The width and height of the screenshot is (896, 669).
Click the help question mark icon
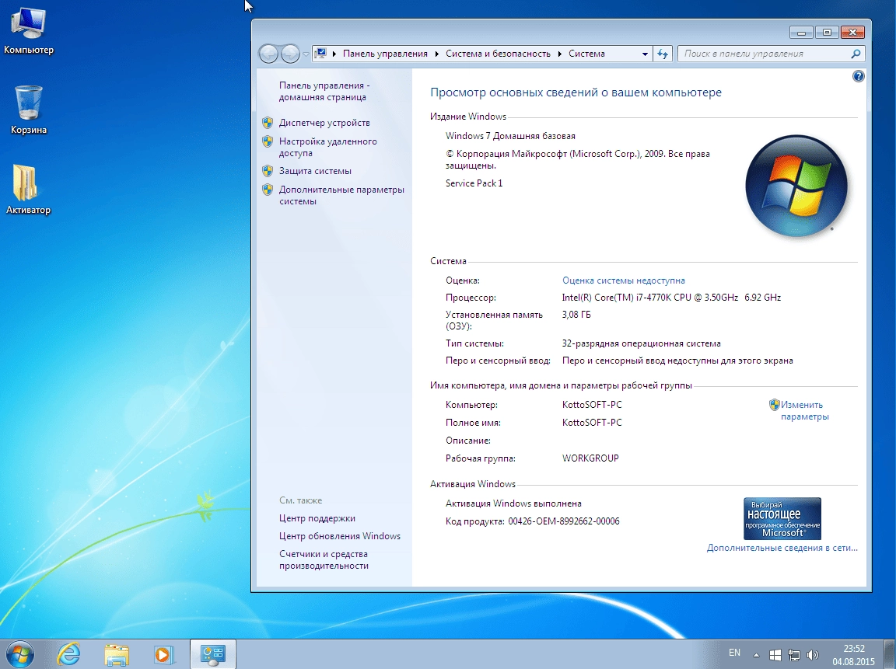tap(858, 76)
